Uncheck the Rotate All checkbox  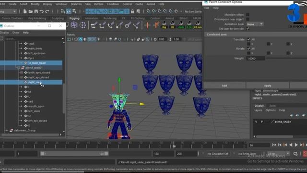click(x=248, y=49)
